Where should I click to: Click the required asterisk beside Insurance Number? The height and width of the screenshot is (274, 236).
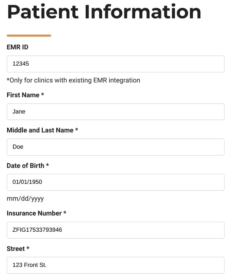tap(65, 213)
